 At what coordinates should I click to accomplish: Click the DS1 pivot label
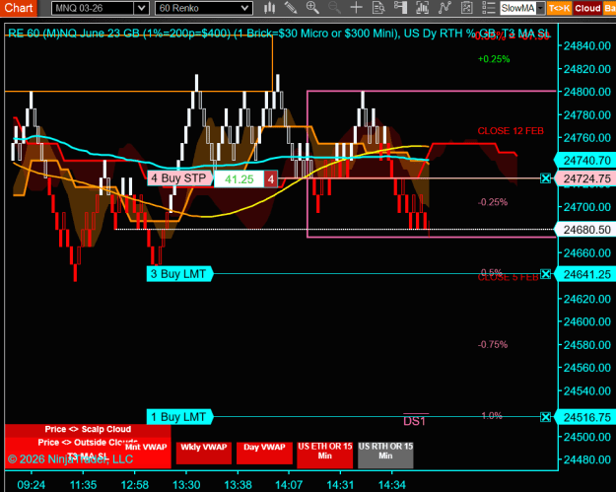(415, 421)
